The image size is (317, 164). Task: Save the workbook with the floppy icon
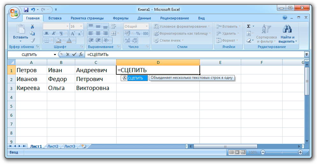coord(26,10)
